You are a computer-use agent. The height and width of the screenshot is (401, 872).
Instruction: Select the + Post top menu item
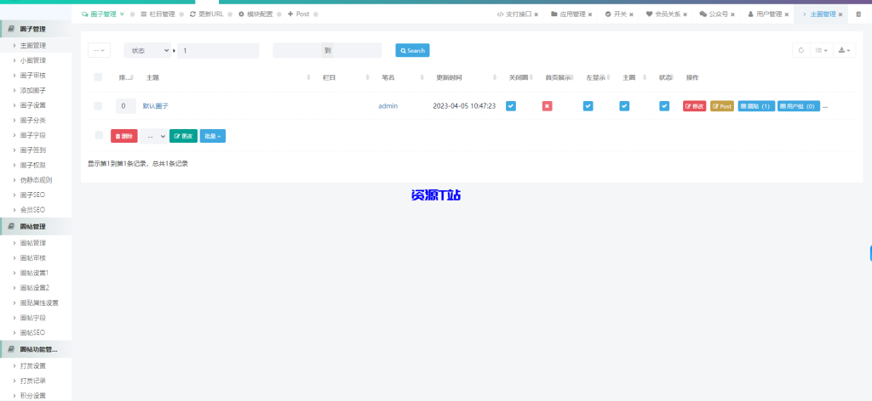click(299, 14)
